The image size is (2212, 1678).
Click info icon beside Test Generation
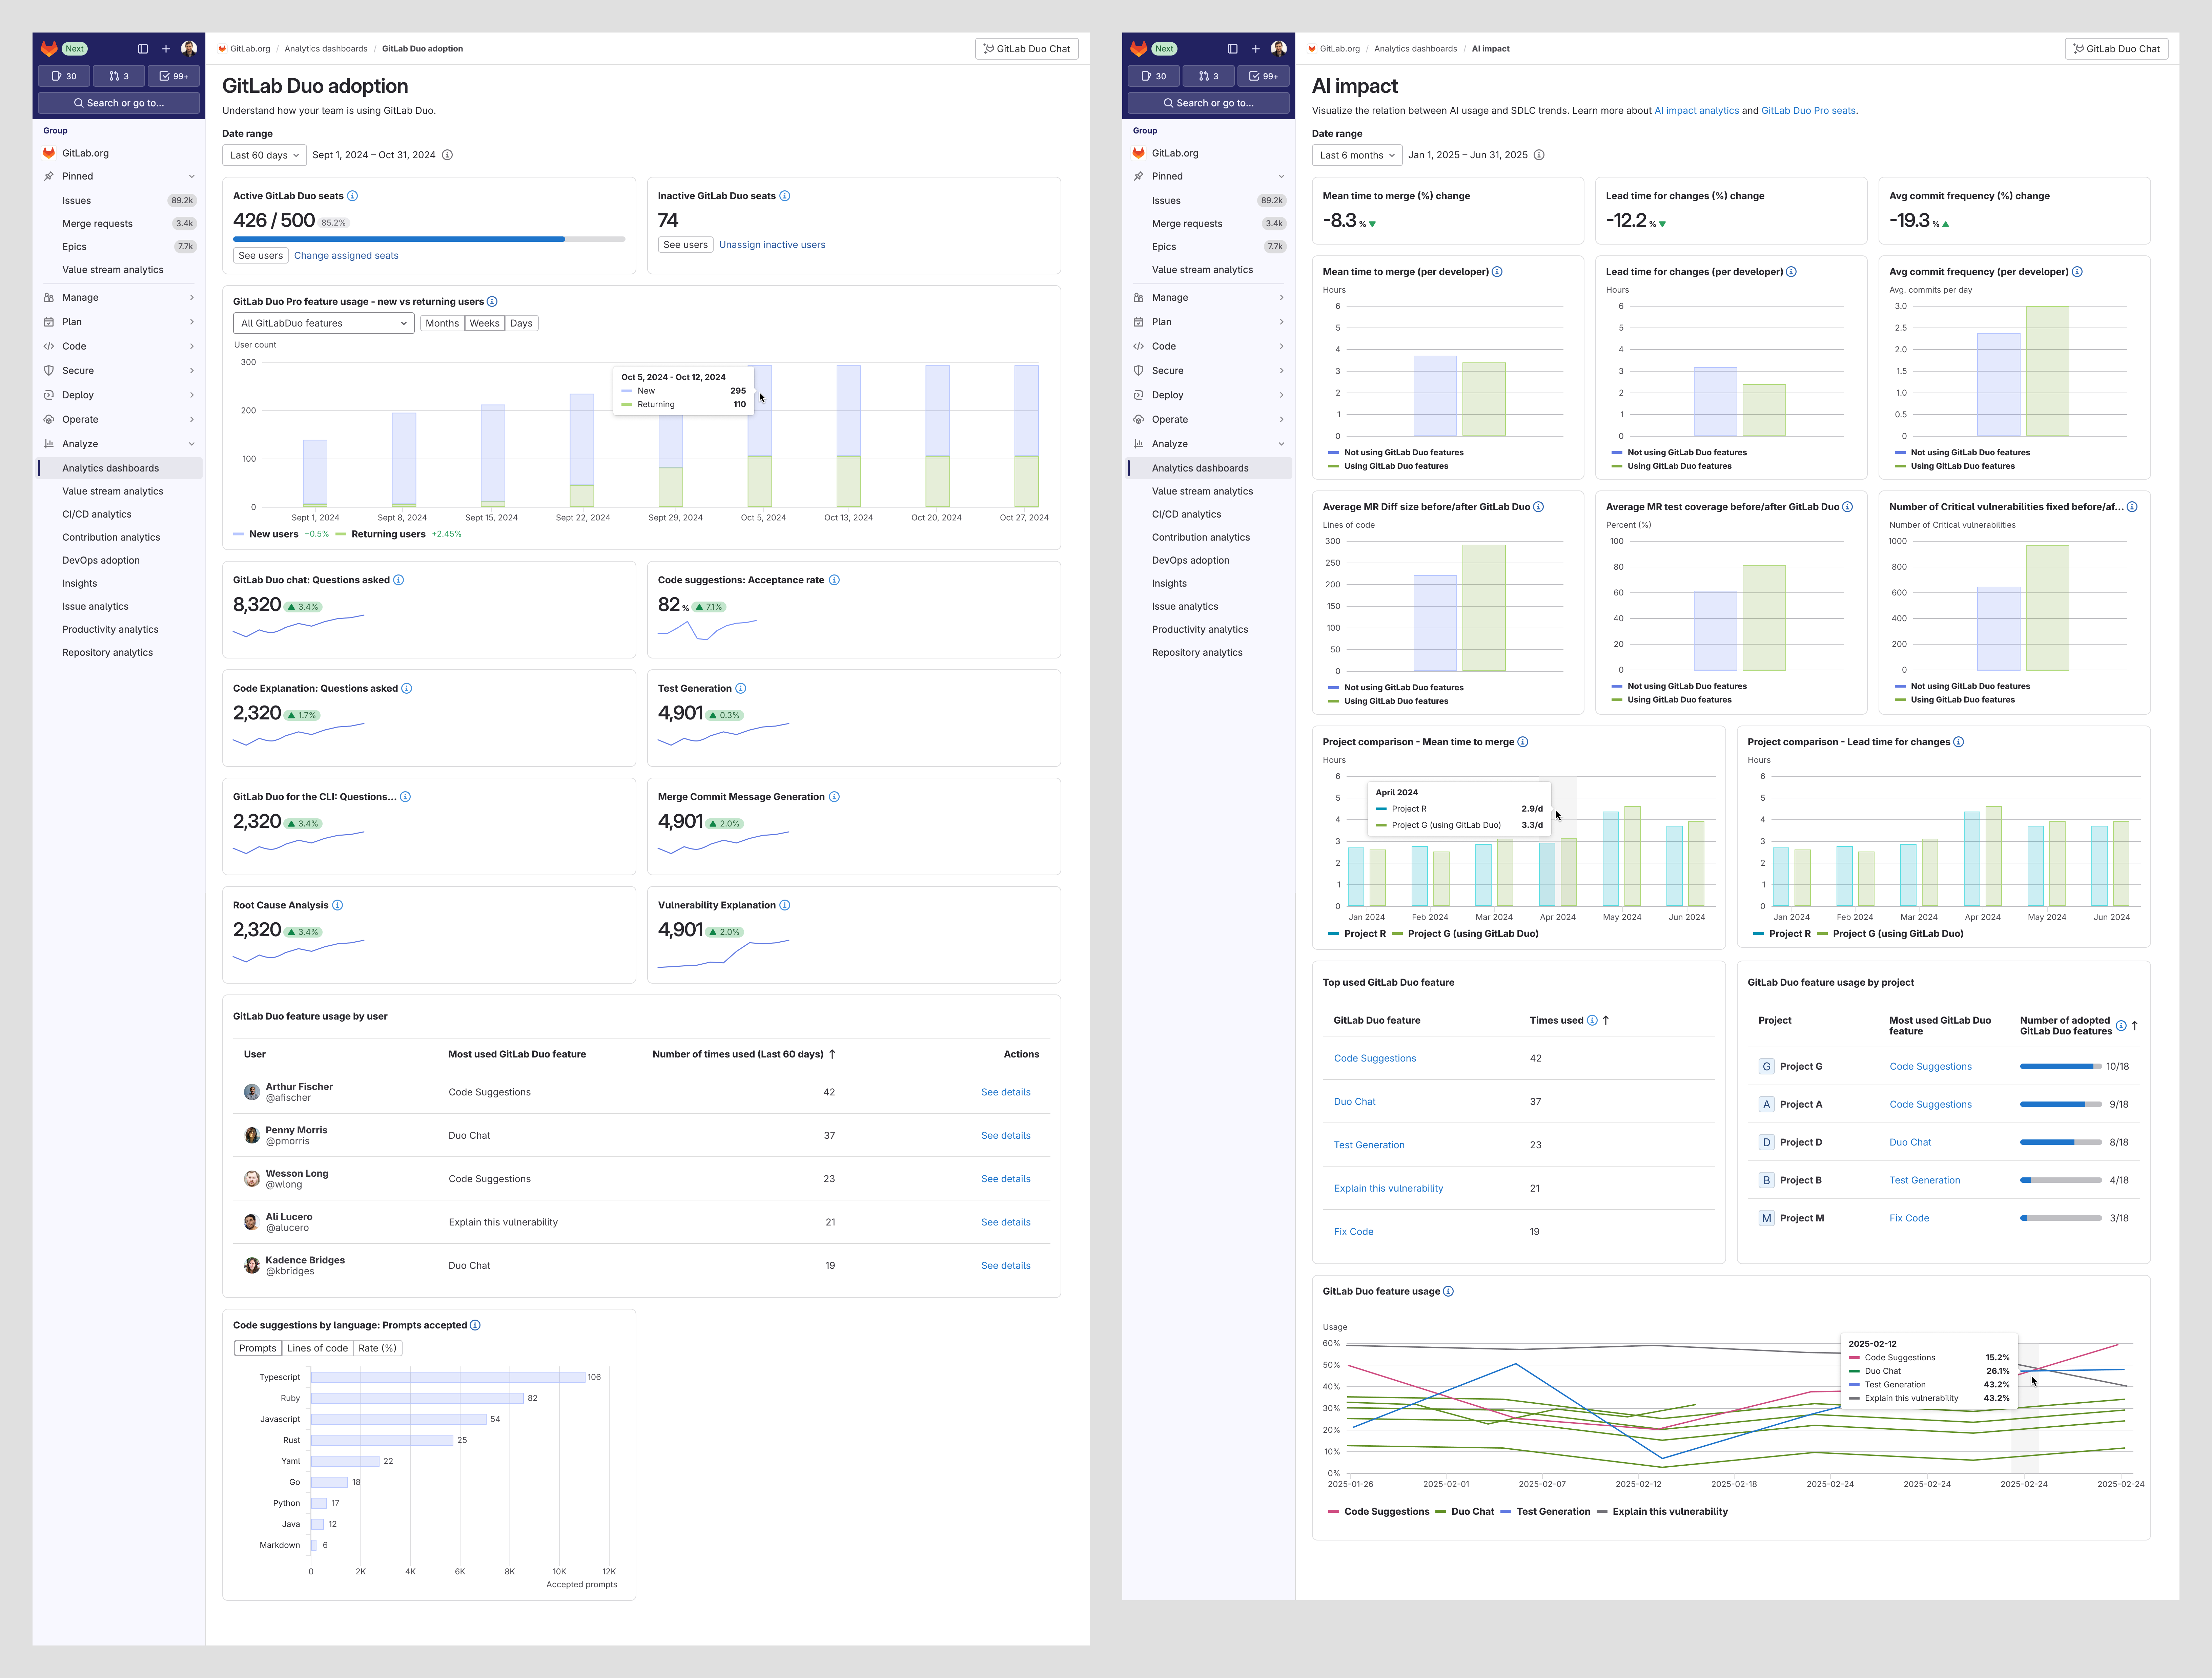(x=741, y=689)
